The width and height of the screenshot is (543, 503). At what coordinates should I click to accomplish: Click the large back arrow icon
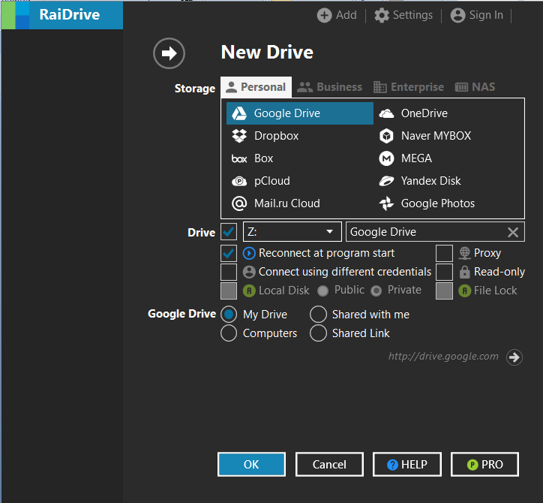169,53
